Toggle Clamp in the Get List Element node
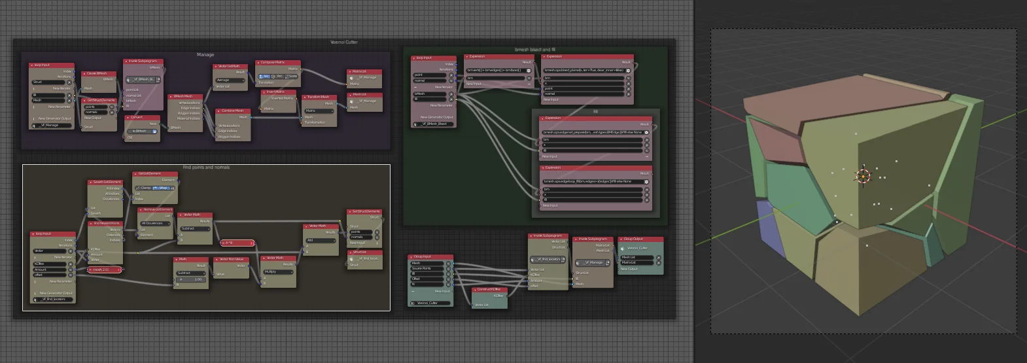The height and width of the screenshot is (363, 1027). [x=144, y=188]
